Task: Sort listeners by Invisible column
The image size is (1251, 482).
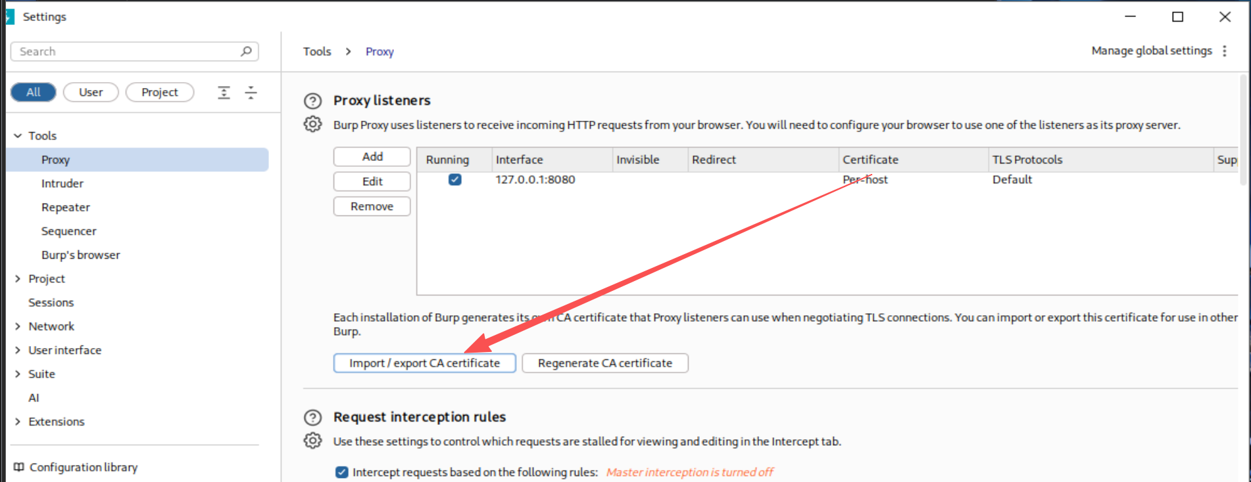Action: 650,160
